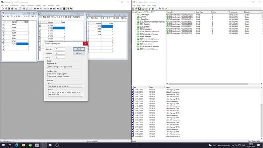
Task: Open Windows Start menu
Action: (x=3, y=145)
